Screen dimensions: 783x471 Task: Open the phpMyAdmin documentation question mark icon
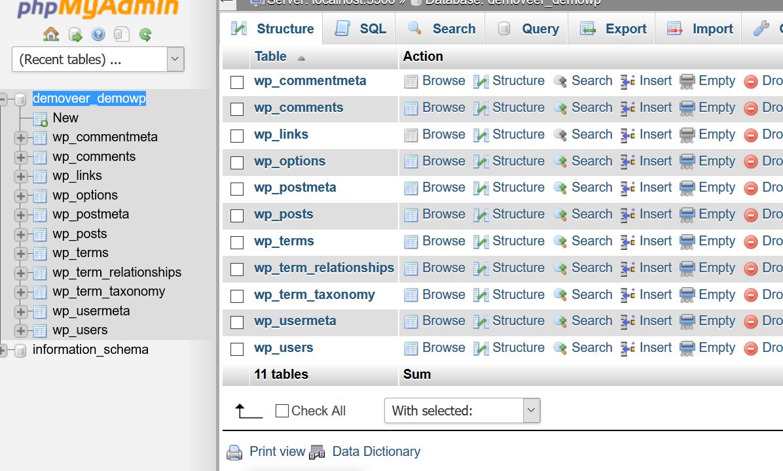coord(99,34)
